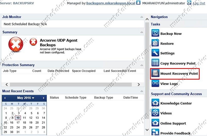Image resolution: width=207 pixels, height=136 pixels.
Task: Click the horizontal scrollbar left arrow in Protection Summary
Action: click(x=7, y=84)
